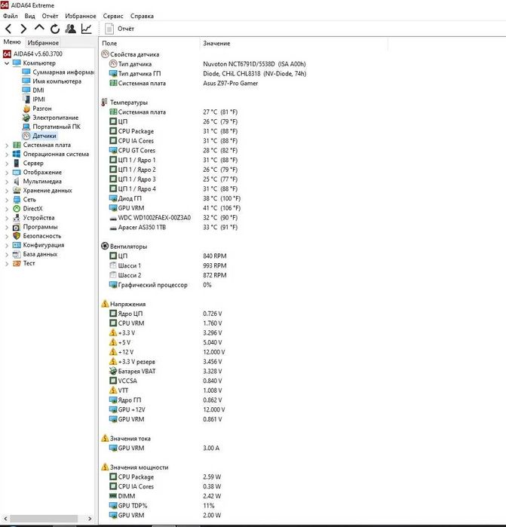Click the Батарея VBAT battery icon
This screenshot has height=527, width=506.
click(x=113, y=371)
